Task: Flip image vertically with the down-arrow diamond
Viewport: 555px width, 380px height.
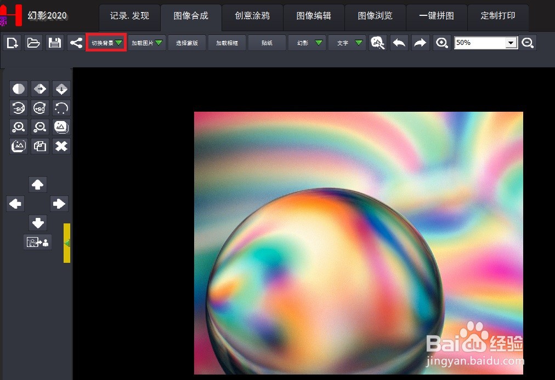Action: [61, 89]
